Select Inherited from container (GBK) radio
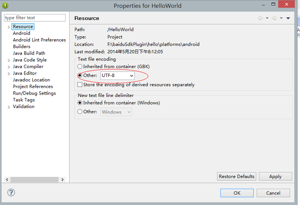The image size is (300, 205). click(x=80, y=66)
